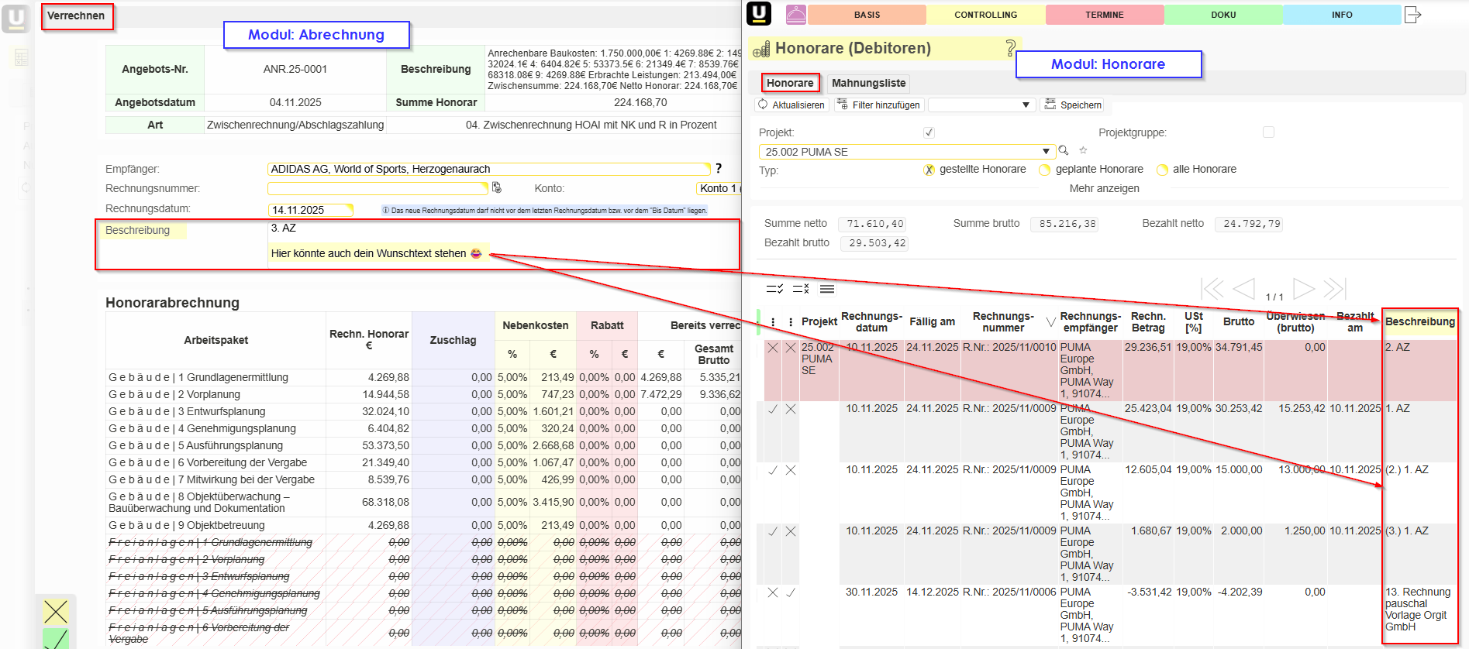This screenshot has width=1469, height=649.
Task: Click the green checkmark confirm icon at bottom left
Action: pos(56,639)
